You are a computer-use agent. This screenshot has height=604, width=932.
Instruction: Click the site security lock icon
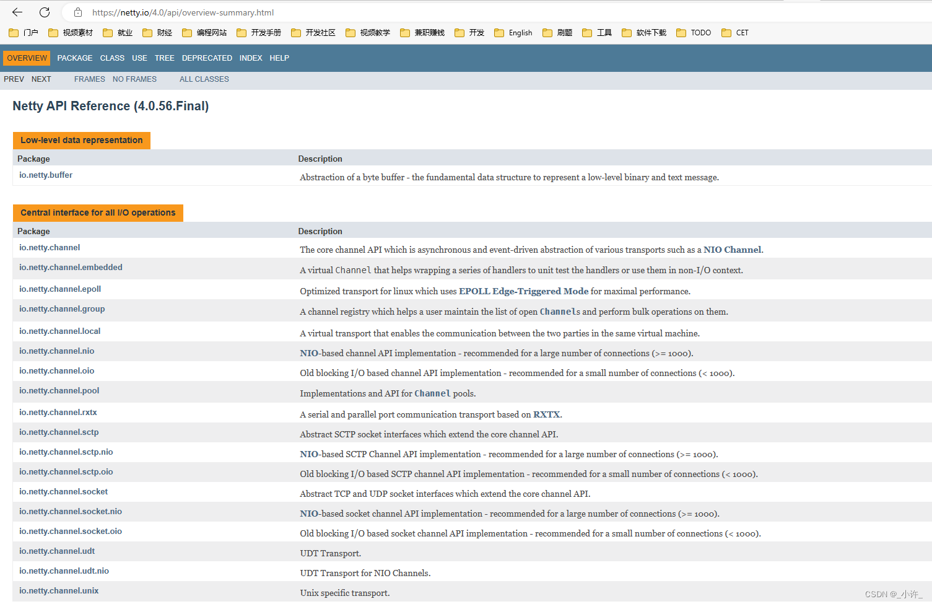click(x=77, y=12)
